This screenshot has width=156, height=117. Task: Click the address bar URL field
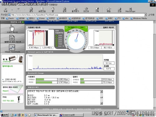77,15
